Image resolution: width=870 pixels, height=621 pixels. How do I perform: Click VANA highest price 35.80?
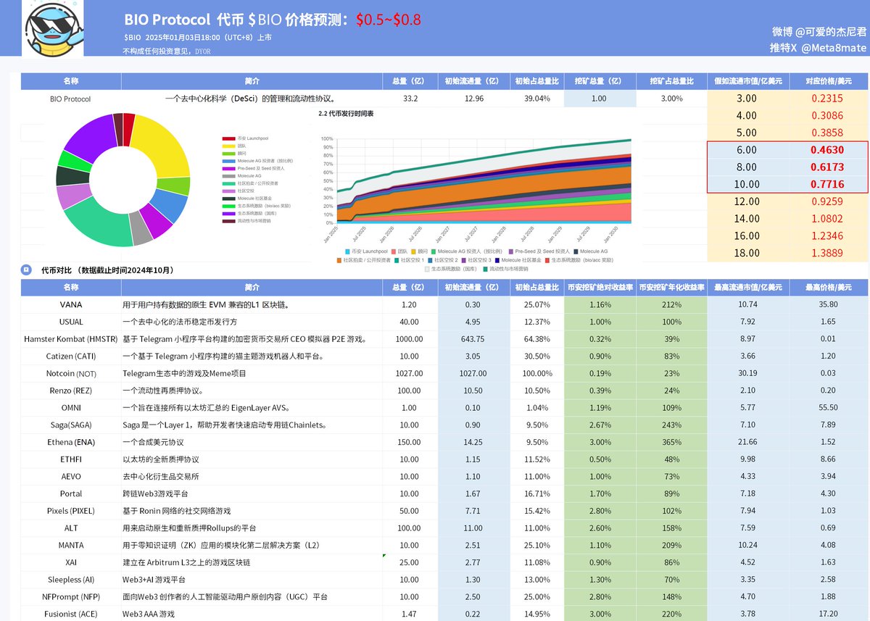click(x=827, y=304)
